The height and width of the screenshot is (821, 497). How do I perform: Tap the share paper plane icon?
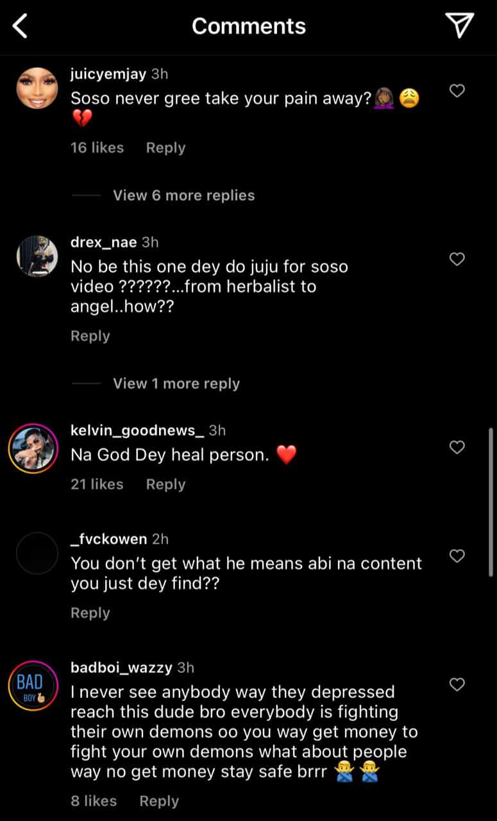[459, 25]
